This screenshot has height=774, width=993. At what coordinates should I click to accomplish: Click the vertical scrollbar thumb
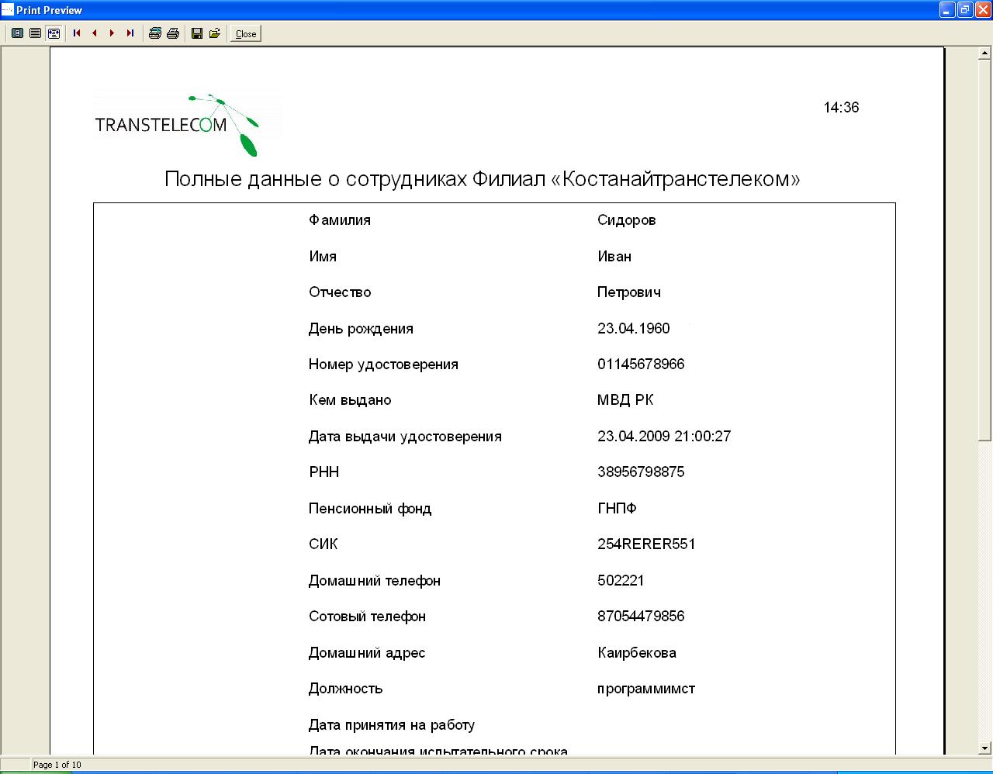click(985, 248)
